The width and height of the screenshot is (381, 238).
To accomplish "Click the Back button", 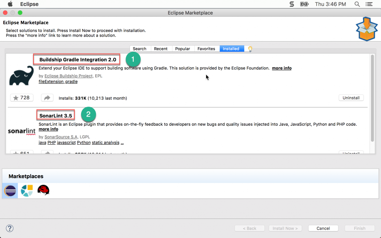I will coord(250,228).
